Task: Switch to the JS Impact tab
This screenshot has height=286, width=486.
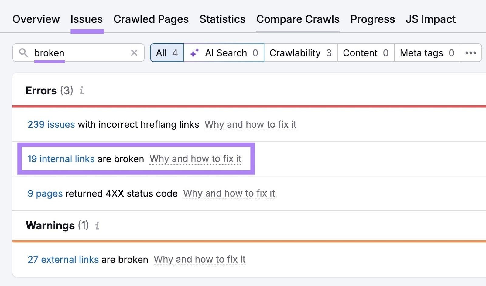Action: coord(430,19)
